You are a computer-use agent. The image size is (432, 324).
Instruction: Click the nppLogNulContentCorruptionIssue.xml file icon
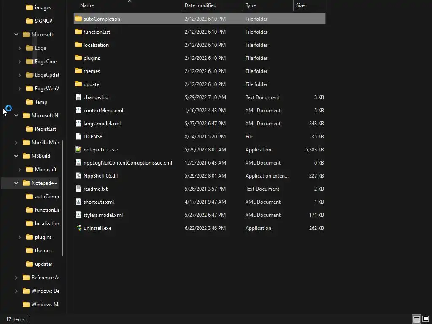coord(78,162)
